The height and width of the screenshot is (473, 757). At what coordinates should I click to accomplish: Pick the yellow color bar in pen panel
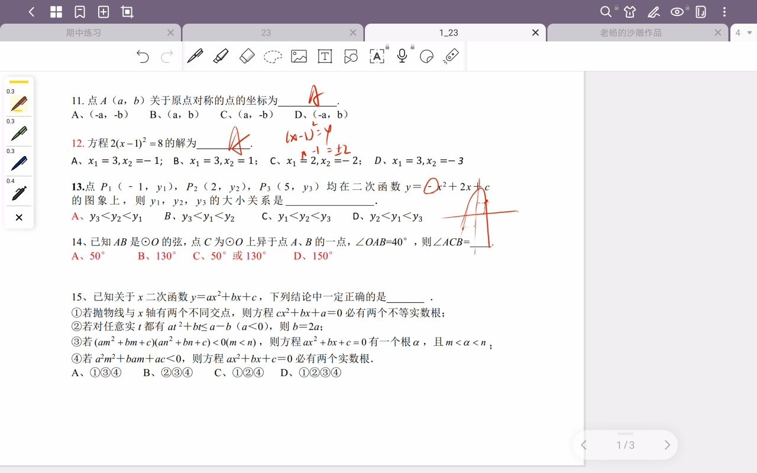tap(19, 82)
